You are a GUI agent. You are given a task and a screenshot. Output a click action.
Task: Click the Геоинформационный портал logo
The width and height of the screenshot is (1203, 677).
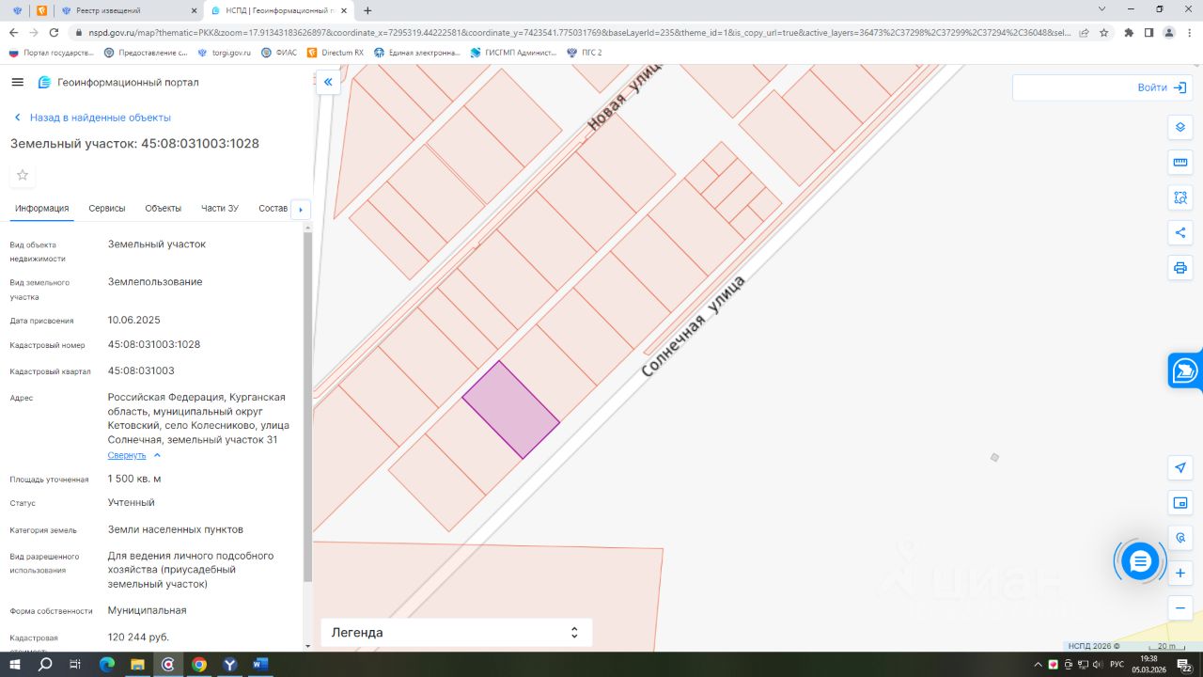[x=117, y=83]
